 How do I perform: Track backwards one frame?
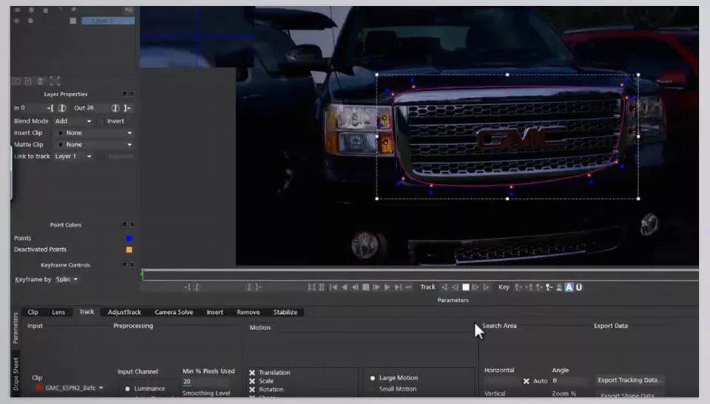tap(455, 287)
